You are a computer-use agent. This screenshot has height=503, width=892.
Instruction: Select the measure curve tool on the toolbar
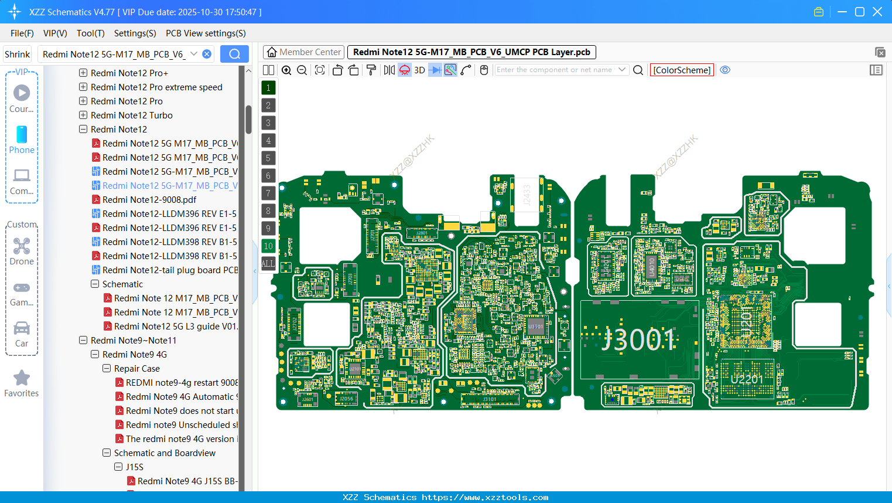[466, 70]
